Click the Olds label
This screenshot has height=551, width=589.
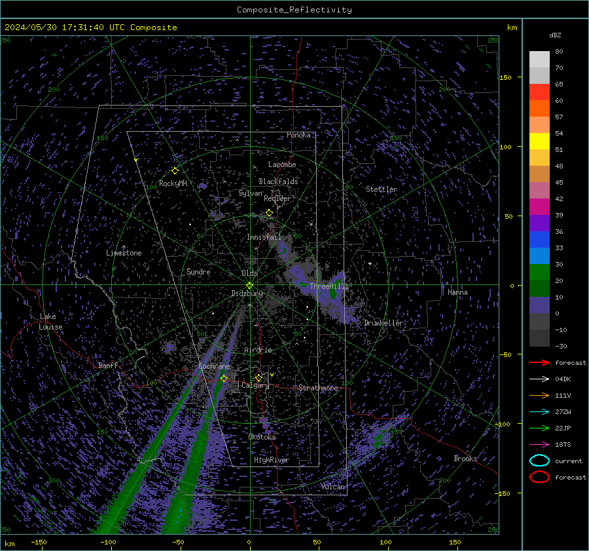249,273
